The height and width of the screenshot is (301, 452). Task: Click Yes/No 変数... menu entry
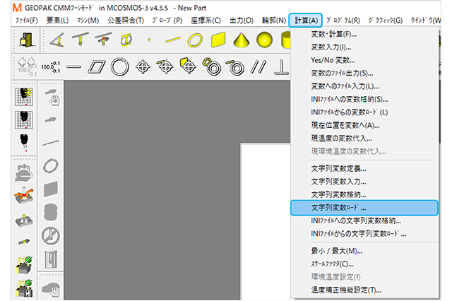click(x=333, y=60)
